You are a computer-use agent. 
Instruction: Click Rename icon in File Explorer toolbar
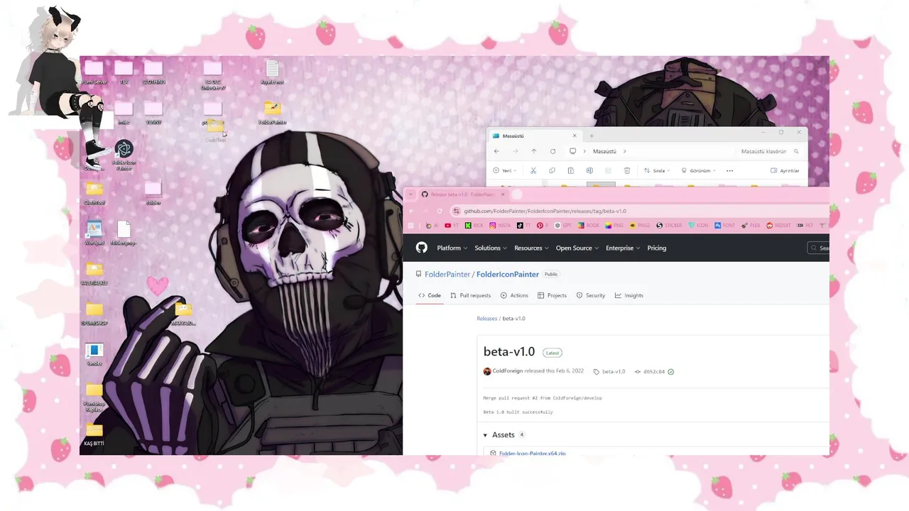pos(589,170)
